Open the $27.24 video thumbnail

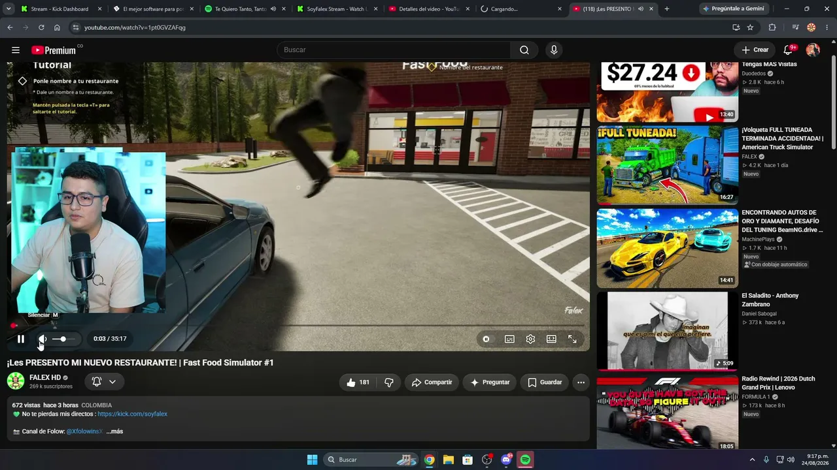[x=667, y=92]
